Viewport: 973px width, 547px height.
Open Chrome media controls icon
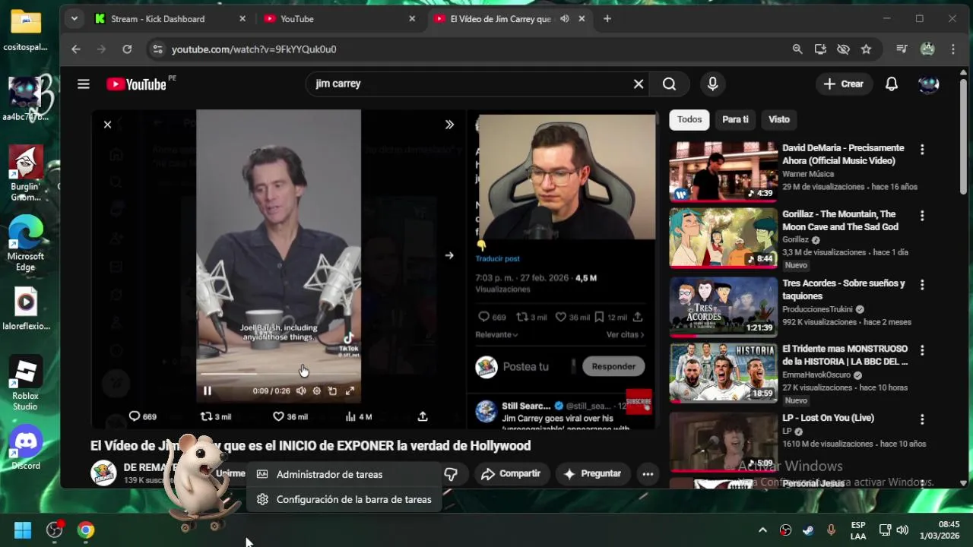pyautogui.click(x=902, y=49)
